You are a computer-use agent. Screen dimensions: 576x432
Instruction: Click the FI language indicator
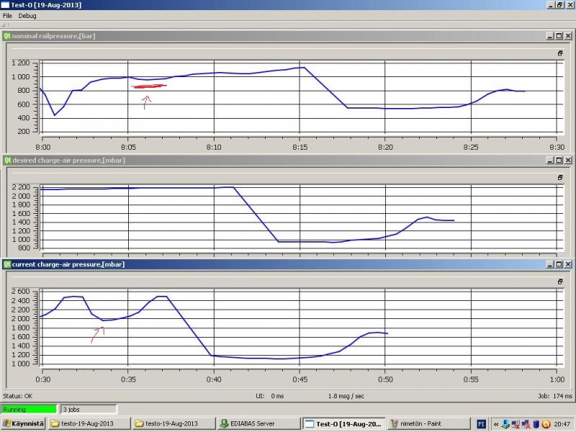pyautogui.click(x=481, y=423)
